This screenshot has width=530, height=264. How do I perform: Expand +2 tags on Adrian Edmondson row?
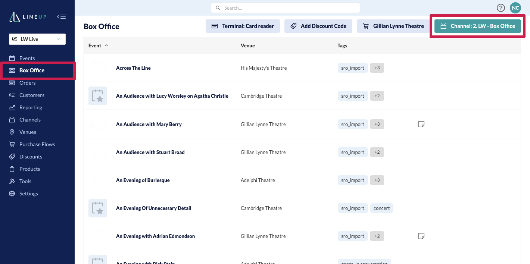377,236
